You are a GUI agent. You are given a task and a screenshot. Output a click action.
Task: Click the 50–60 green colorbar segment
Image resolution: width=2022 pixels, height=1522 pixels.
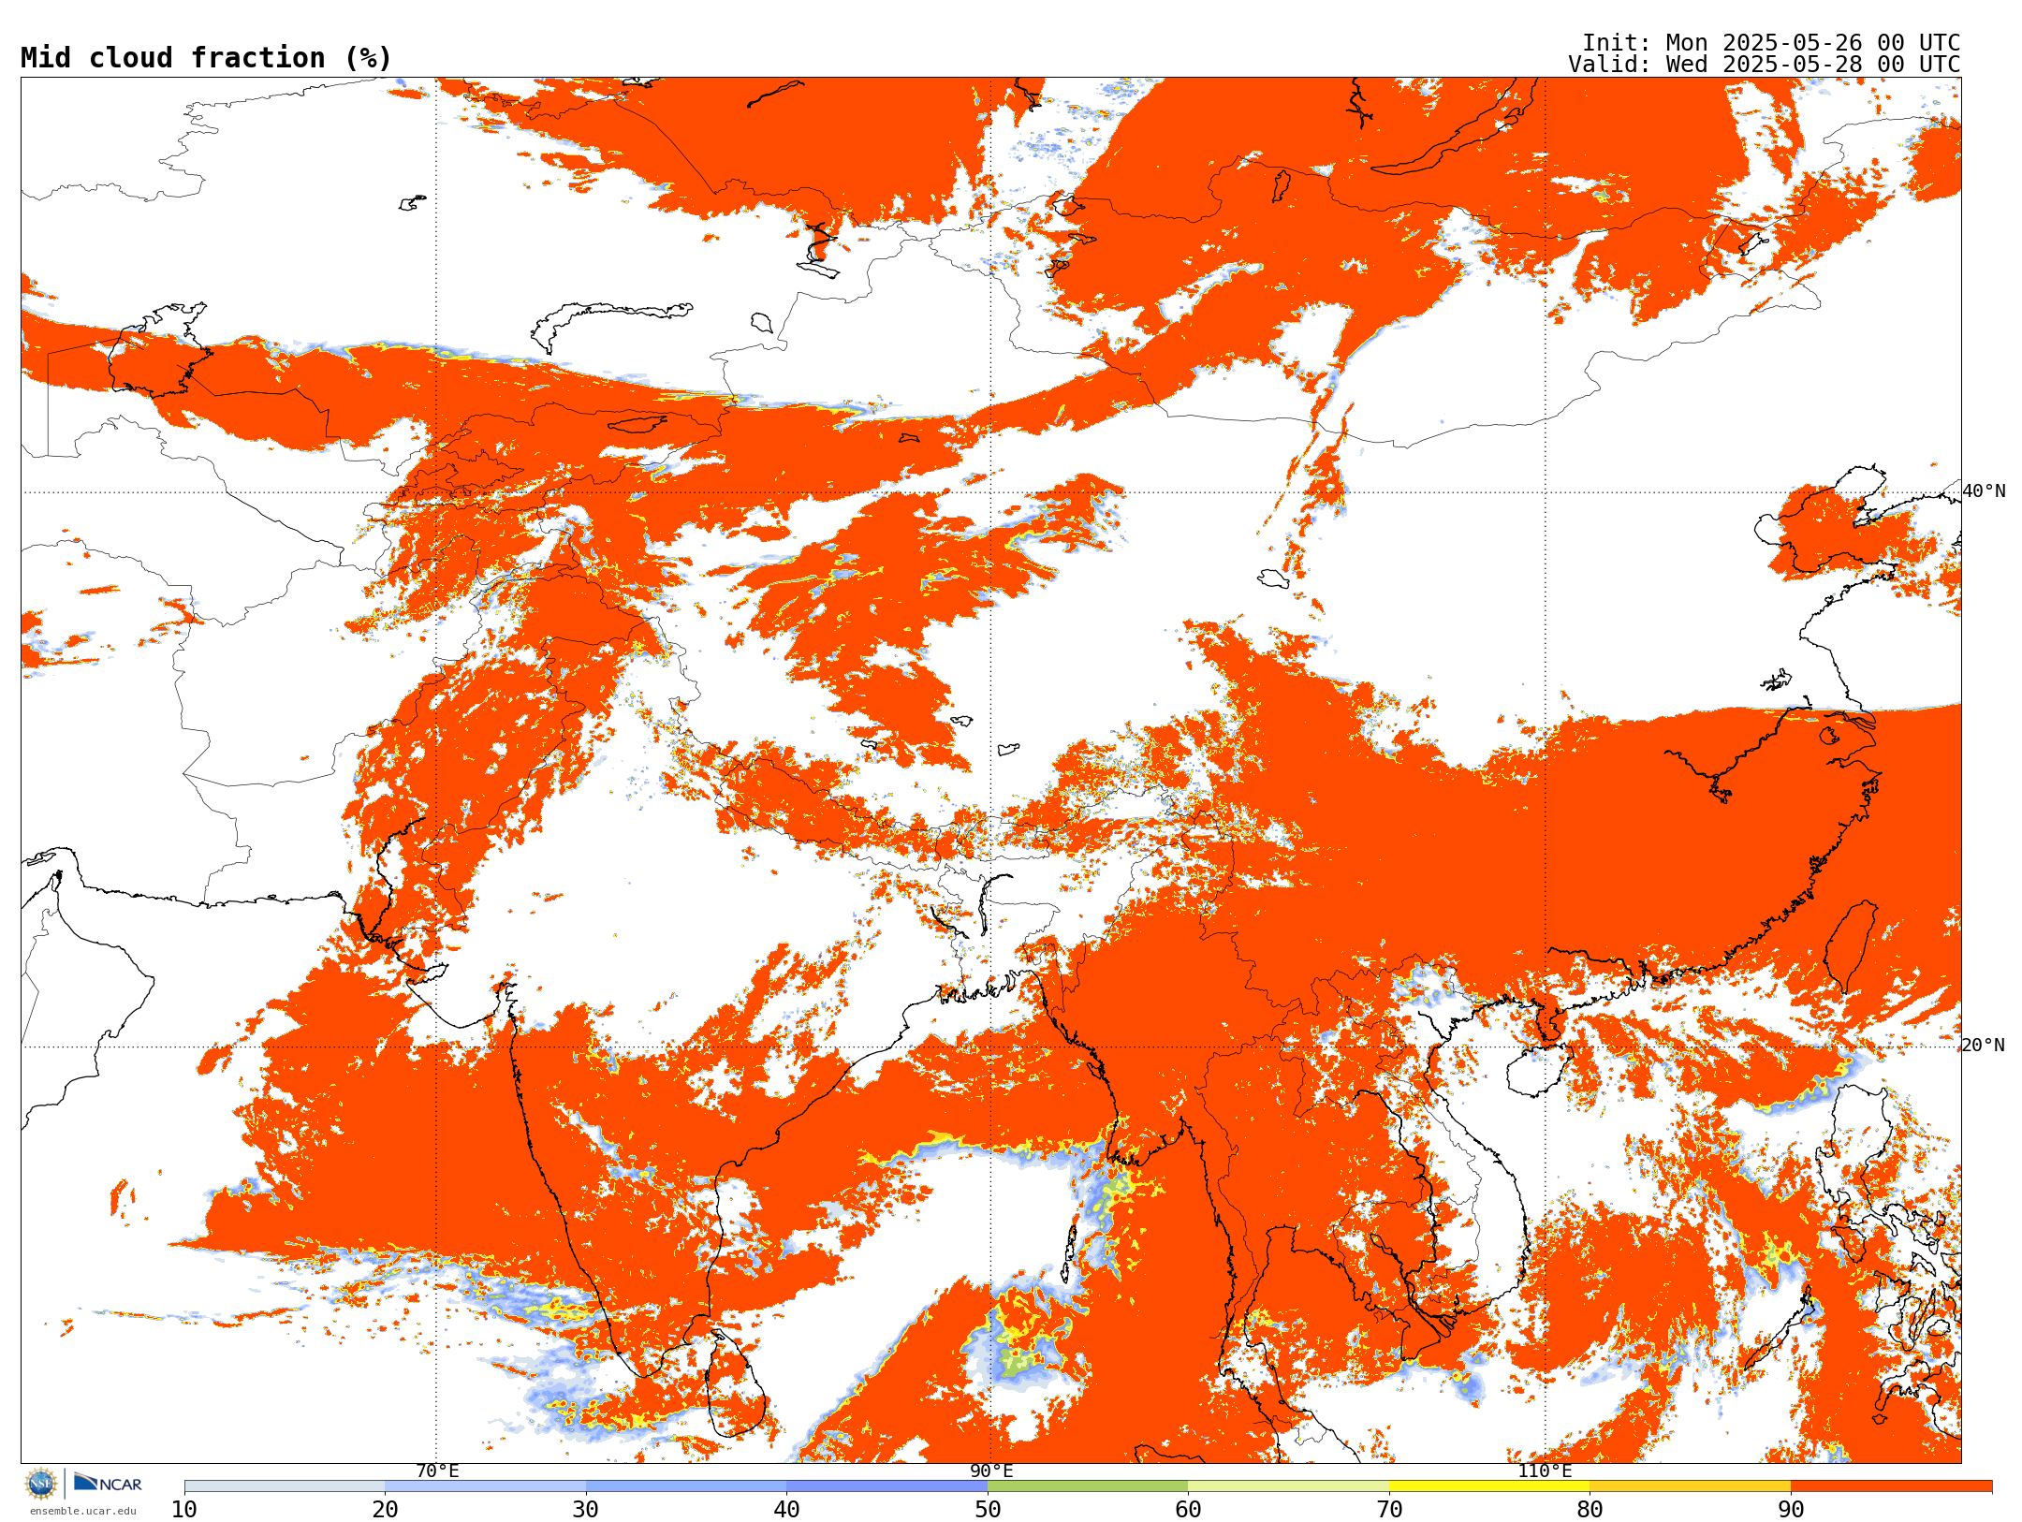[1088, 1486]
